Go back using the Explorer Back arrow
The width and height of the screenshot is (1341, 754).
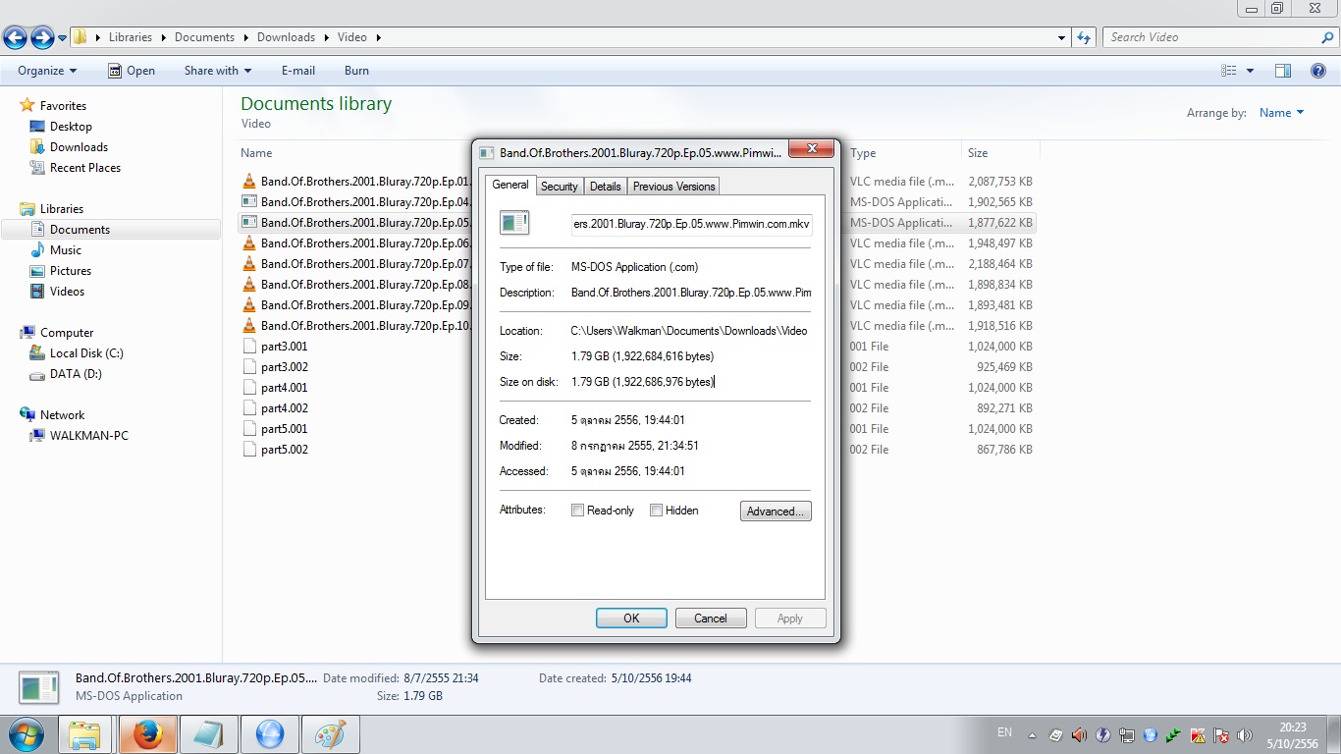point(15,38)
